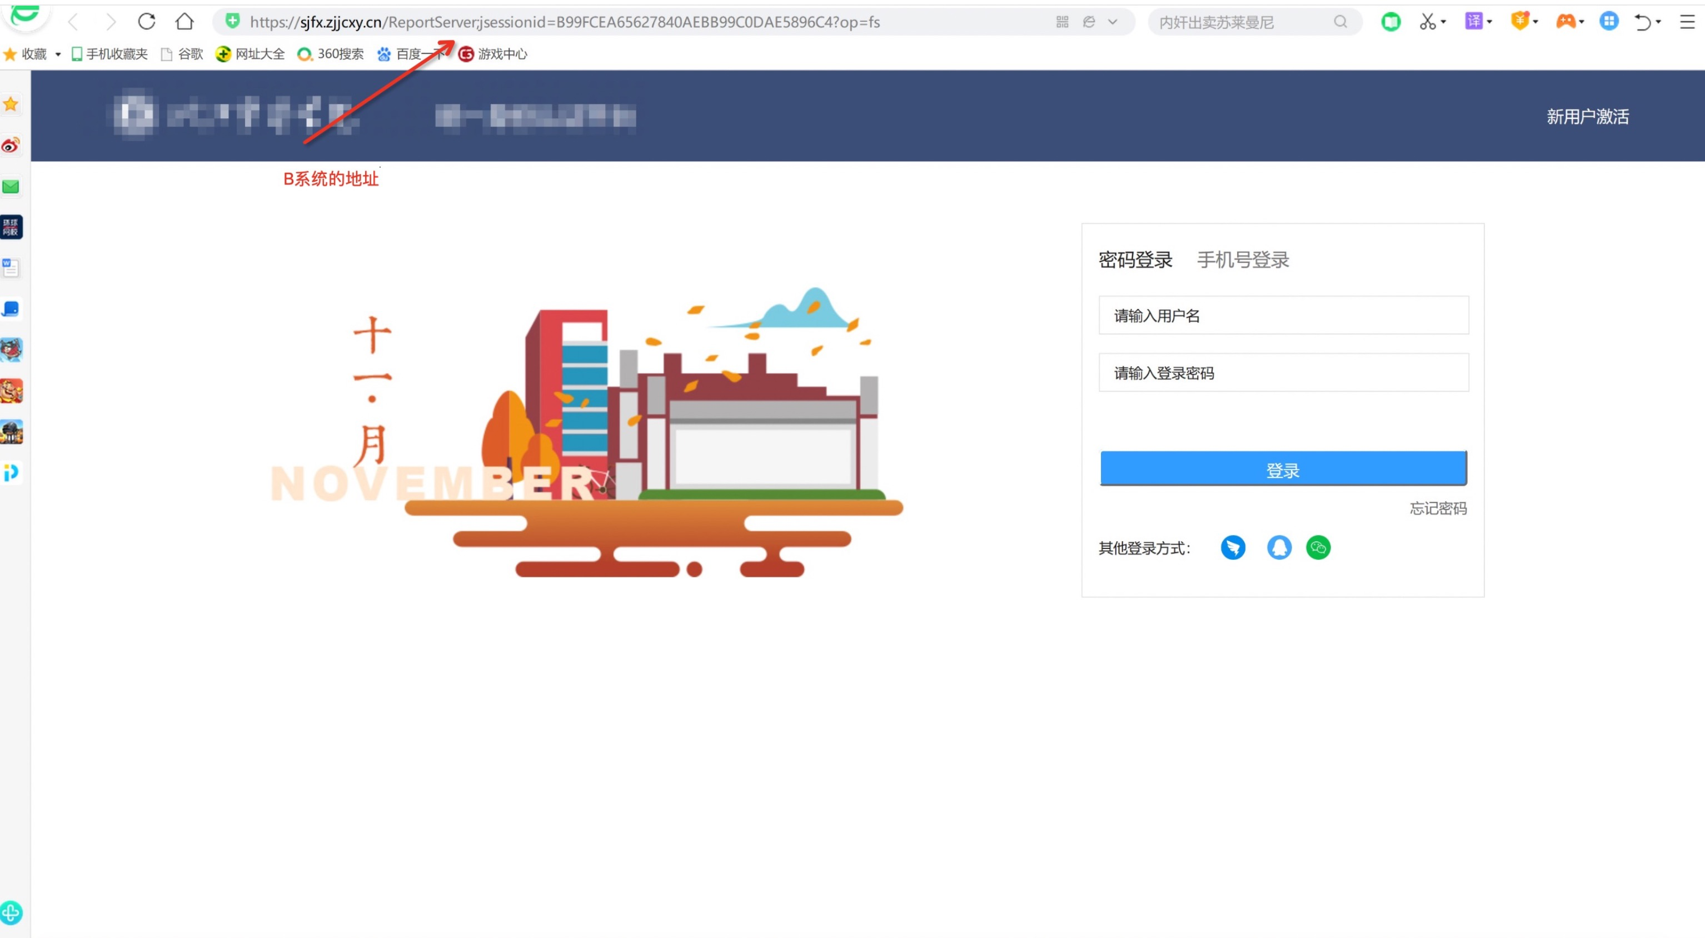1705x938 pixels.
Task: Open the 新用户激活 link
Action: click(1587, 116)
